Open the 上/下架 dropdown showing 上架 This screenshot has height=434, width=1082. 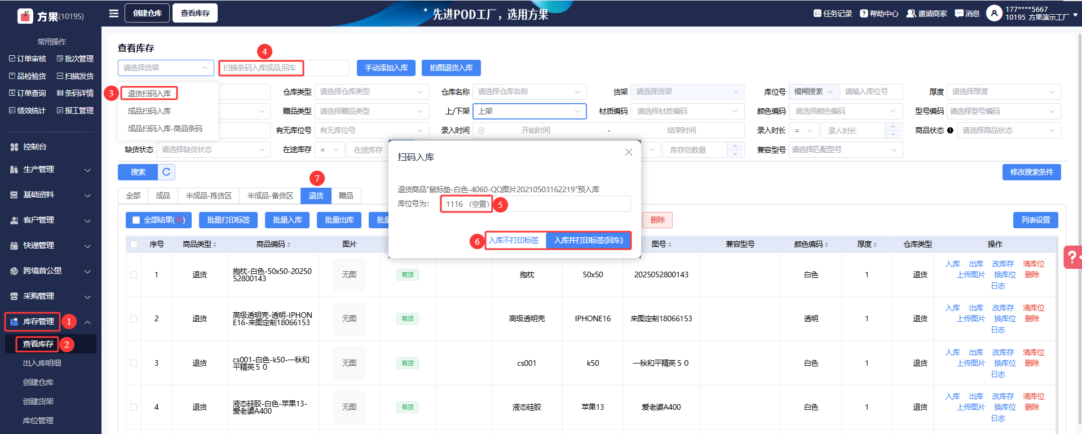529,111
